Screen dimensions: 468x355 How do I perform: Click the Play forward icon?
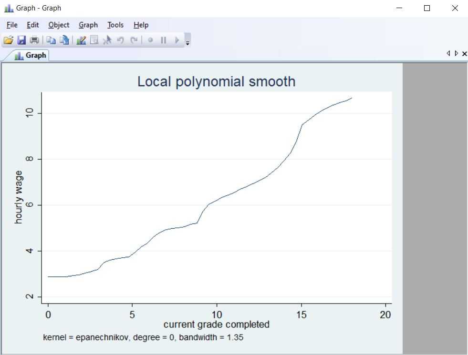point(177,40)
